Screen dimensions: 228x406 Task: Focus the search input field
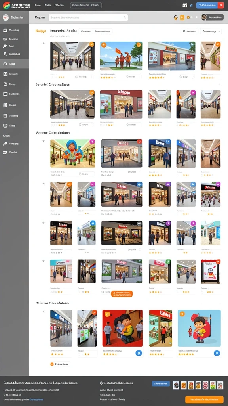(x=88, y=17)
